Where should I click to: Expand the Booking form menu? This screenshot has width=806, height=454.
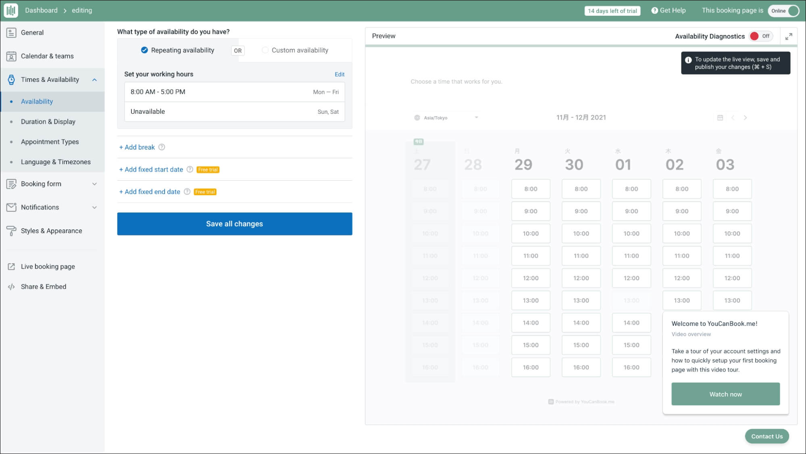point(94,184)
